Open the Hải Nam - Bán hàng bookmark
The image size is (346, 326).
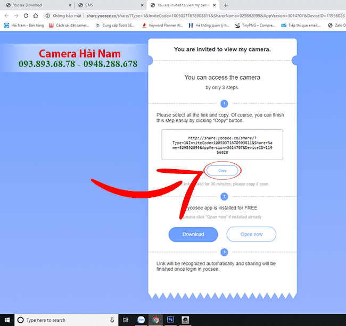click(x=24, y=26)
